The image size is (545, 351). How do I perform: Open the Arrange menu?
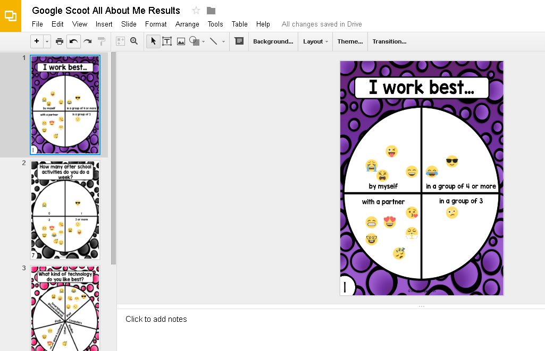[187, 24]
